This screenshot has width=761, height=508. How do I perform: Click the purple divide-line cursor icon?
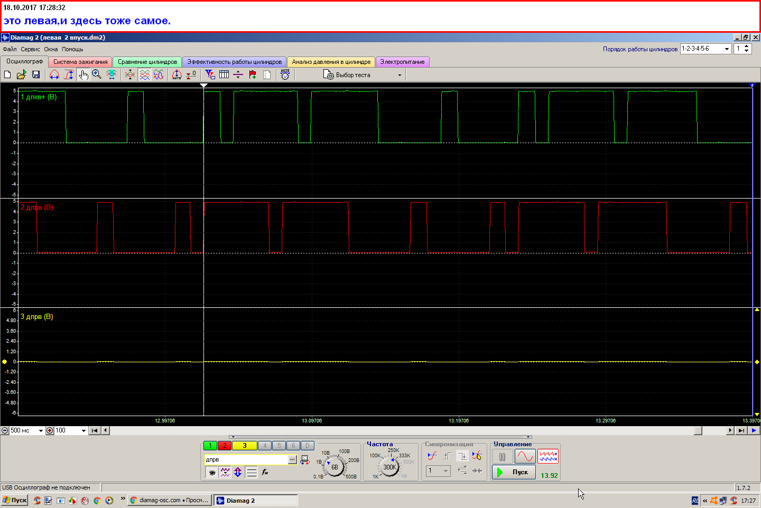pyautogui.click(x=238, y=75)
